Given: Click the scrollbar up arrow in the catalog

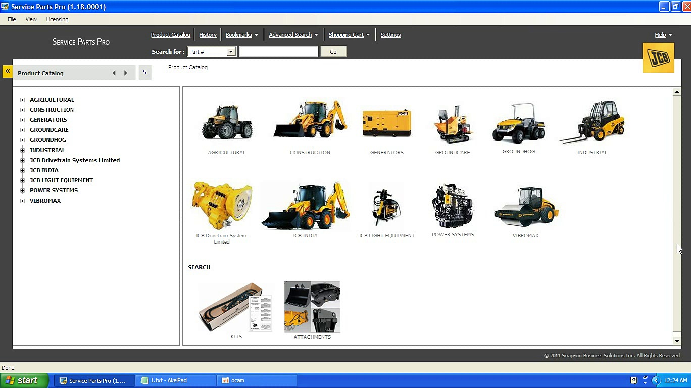Looking at the screenshot, I should tap(677, 92).
